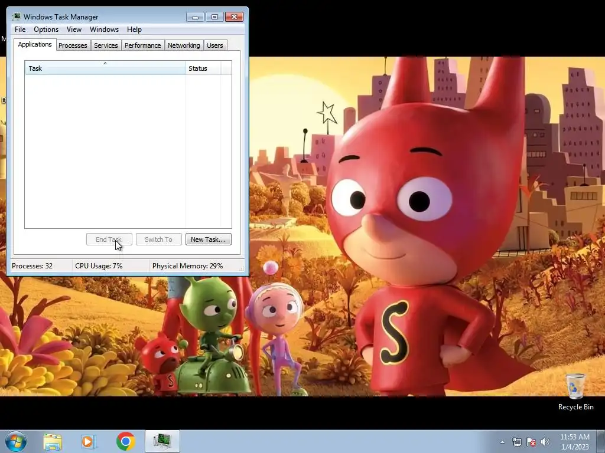The width and height of the screenshot is (605, 453).
Task: Close the Windows Task Manager window
Action: pyautogui.click(x=234, y=17)
